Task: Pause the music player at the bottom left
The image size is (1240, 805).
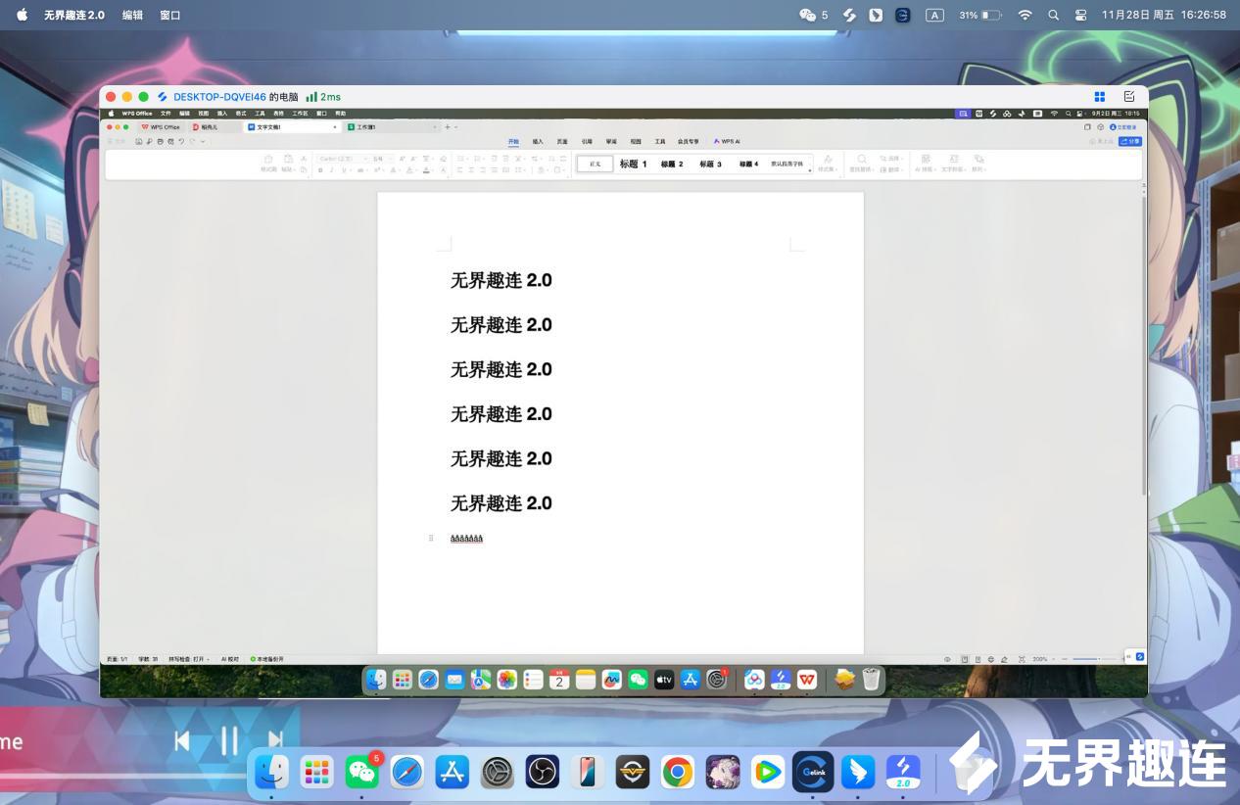Action: click(229, 741)
